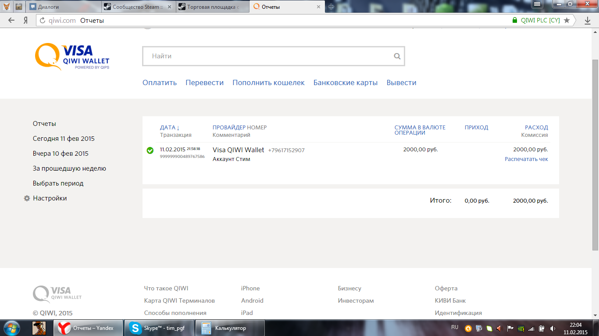Click the gear icon beside Настройки

27,198
